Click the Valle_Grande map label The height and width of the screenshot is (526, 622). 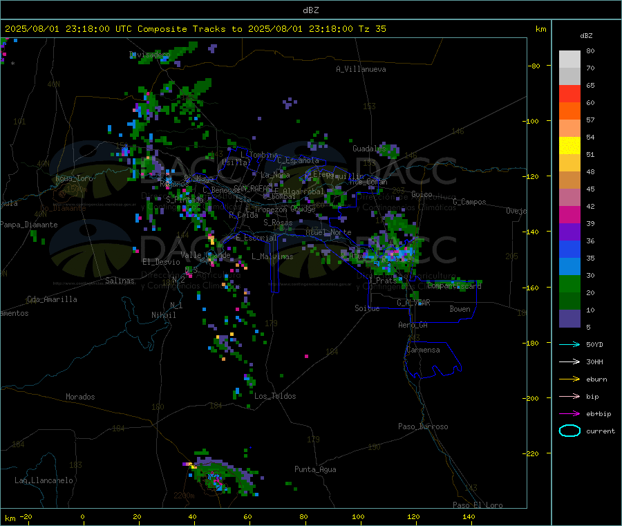tap(205, 255)
